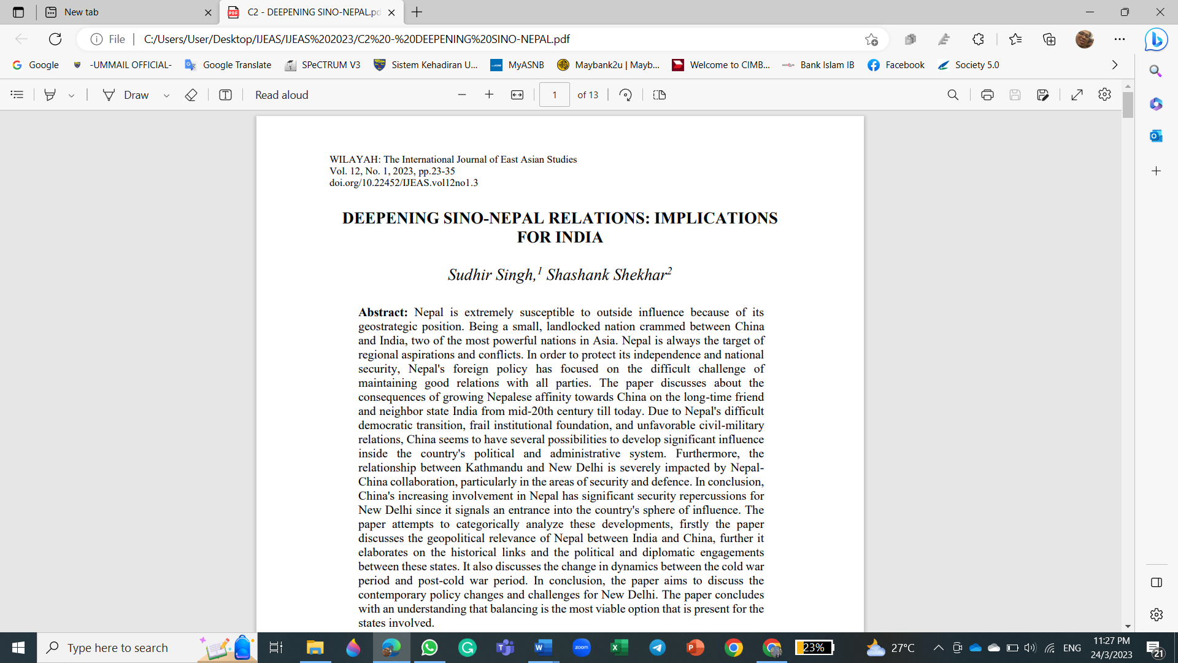
Task: Refresh the current page
Action: [55, 39]
